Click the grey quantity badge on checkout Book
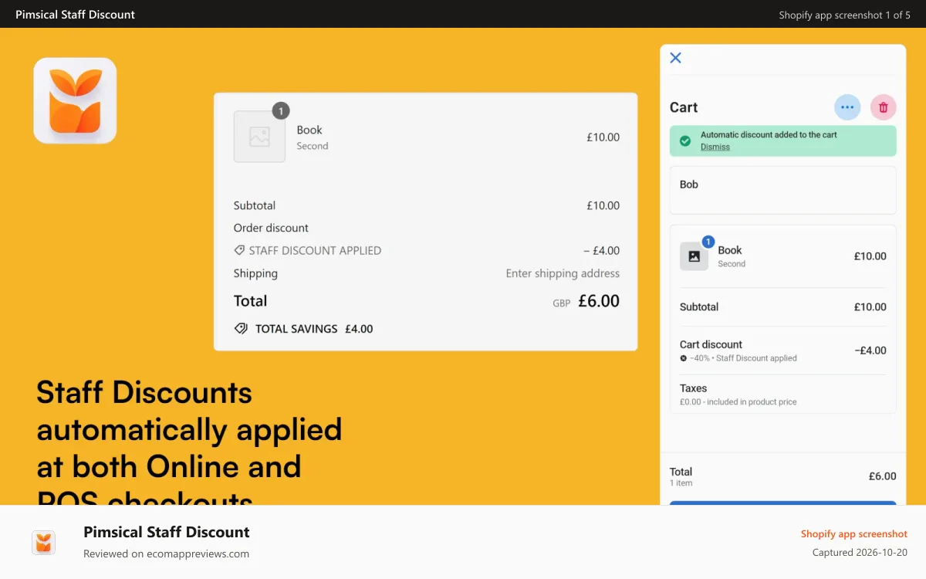Screen dimensions: 926x579 (281, 111)
